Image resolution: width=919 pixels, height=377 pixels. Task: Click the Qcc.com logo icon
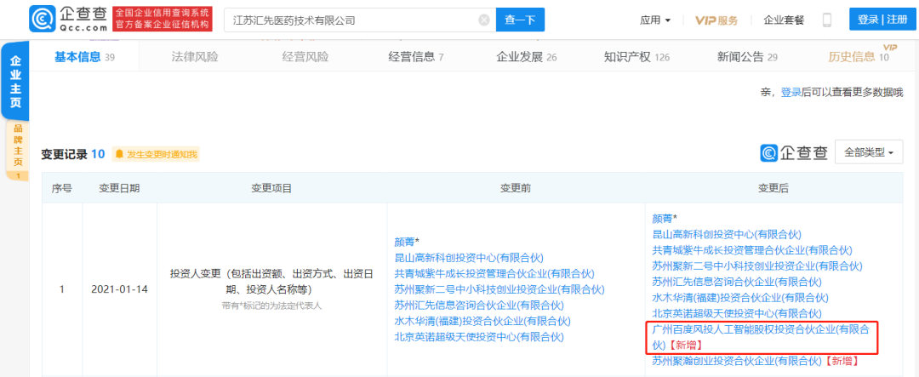(x=43, y=19)
